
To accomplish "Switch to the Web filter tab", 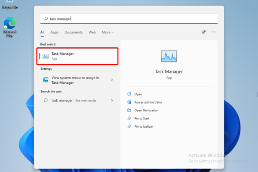I will pyautogui.click(x=92, y=32).
